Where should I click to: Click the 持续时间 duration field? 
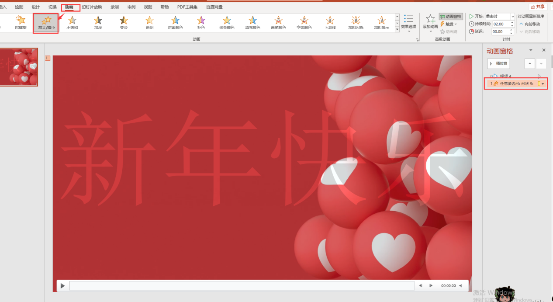[x=500, y=24]
